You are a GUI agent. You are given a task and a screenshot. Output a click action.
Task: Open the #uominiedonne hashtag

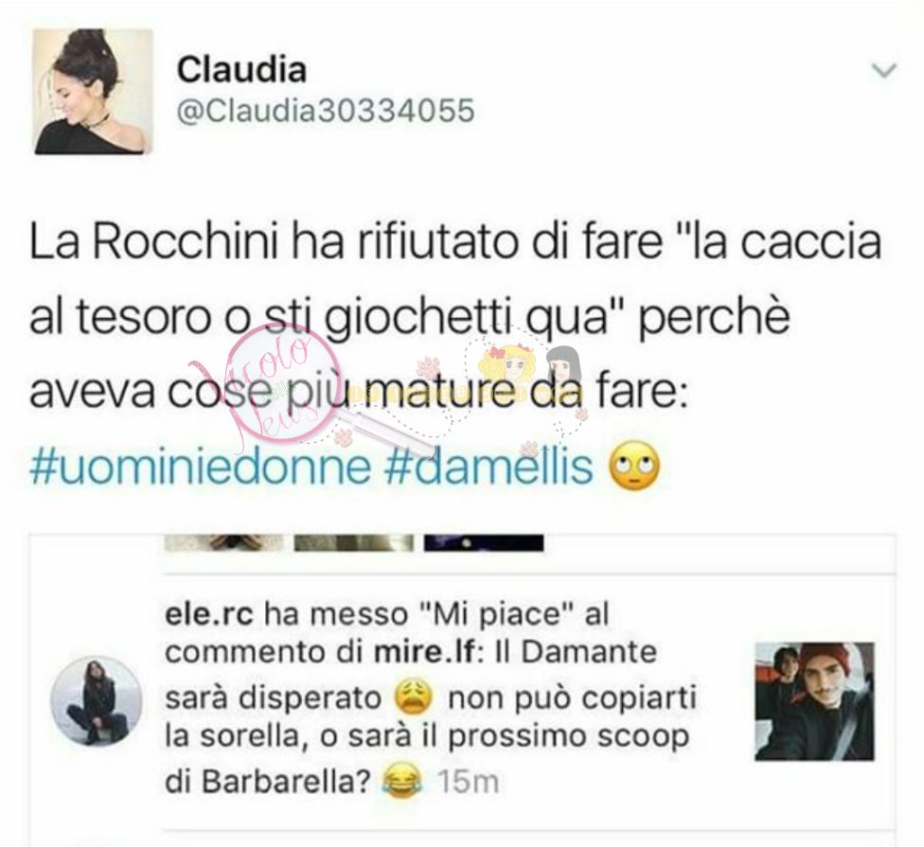click(x=201, y=466)
